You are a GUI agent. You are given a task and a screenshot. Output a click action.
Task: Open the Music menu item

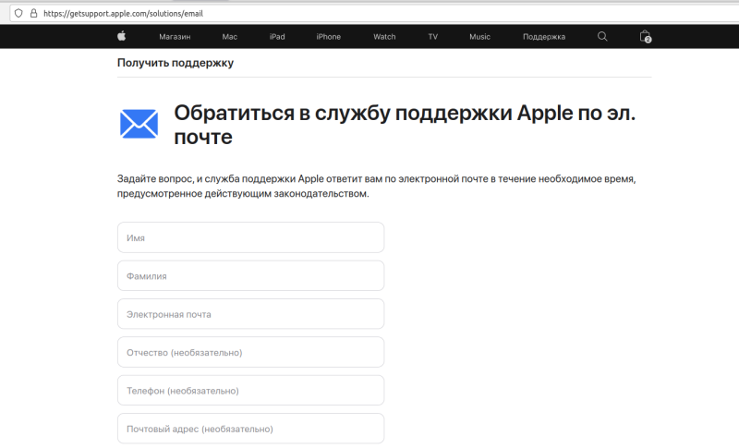click(479, 37)
